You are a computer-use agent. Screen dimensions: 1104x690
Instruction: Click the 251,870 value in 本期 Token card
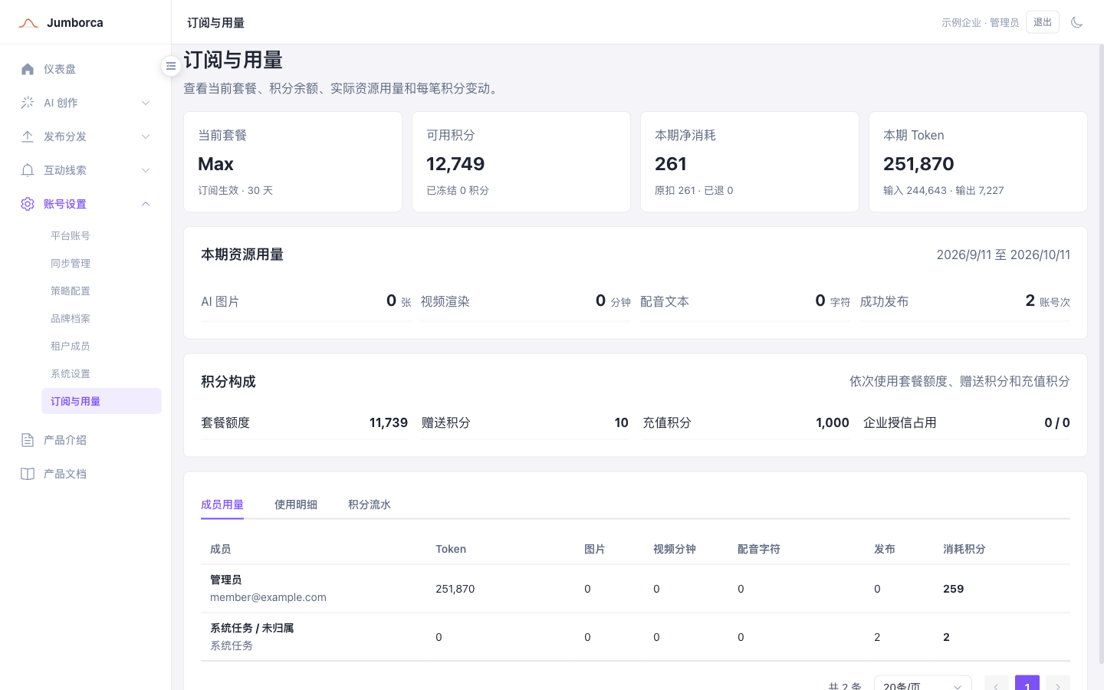918,164
